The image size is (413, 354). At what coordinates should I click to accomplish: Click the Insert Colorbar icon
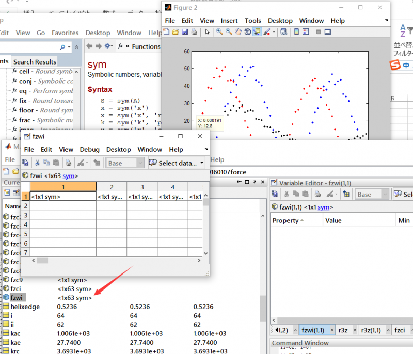point(296,32)
